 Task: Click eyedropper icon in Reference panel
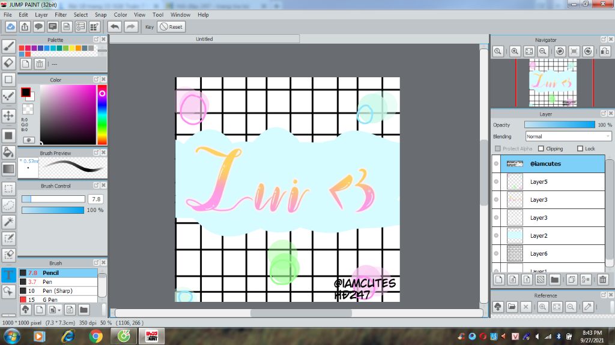coord(588,307)
